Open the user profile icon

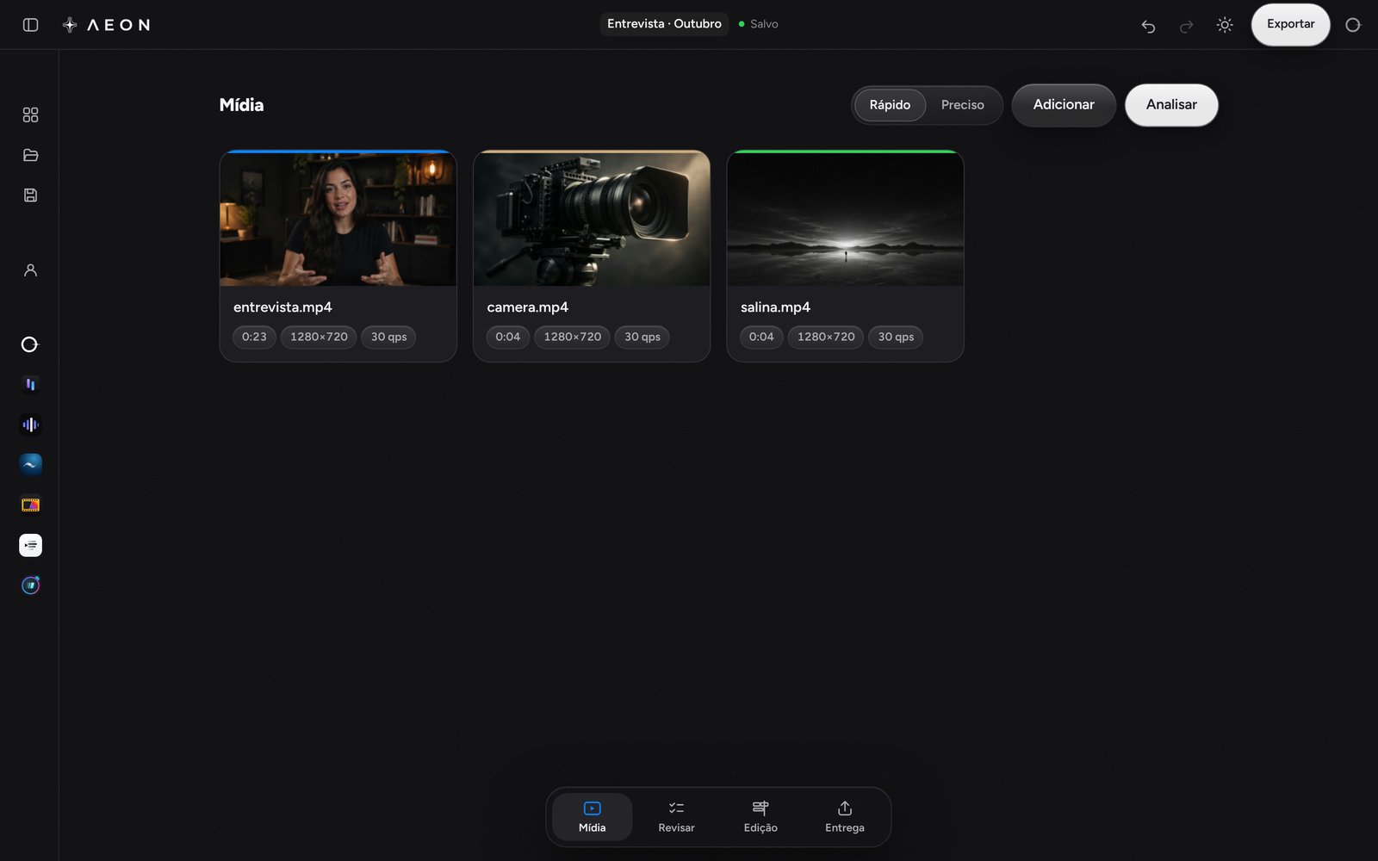[30, 270]
